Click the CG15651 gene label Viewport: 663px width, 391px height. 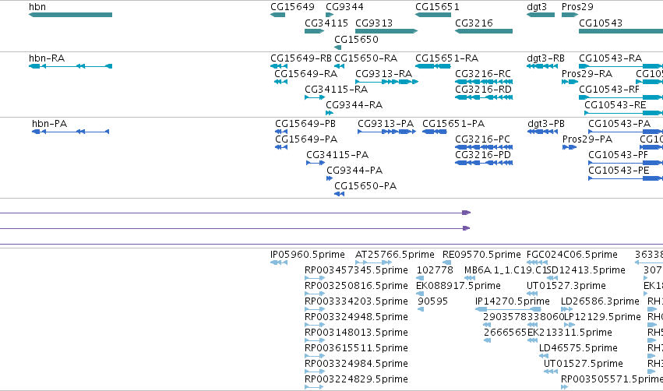(437, 7)
